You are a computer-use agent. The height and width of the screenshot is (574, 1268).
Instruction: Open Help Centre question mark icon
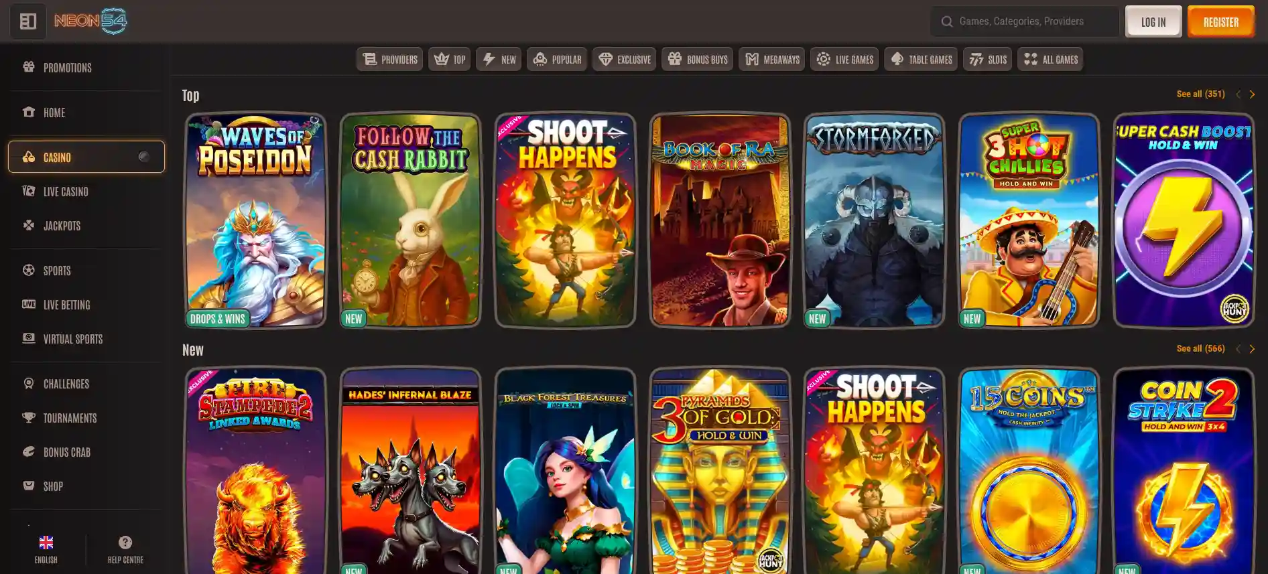(x=125, y=543)
